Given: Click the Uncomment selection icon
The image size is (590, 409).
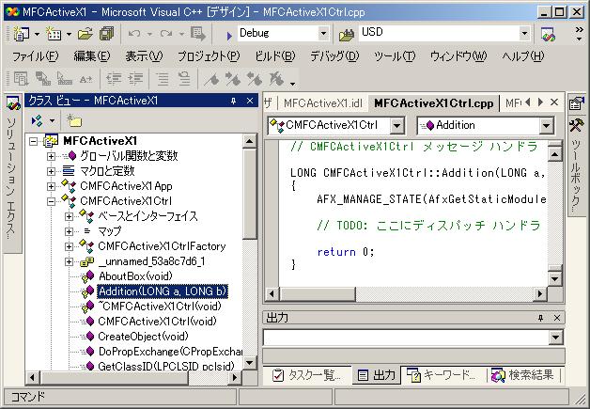Looking at the screenshot, I should [x=184, y=78].
